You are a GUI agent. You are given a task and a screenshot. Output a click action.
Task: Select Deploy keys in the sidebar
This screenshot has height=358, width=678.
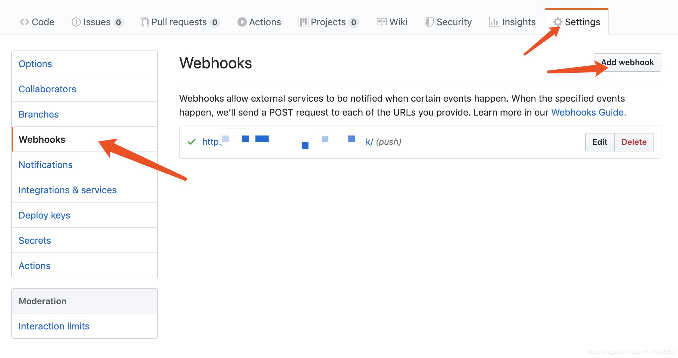coord(44,215)
